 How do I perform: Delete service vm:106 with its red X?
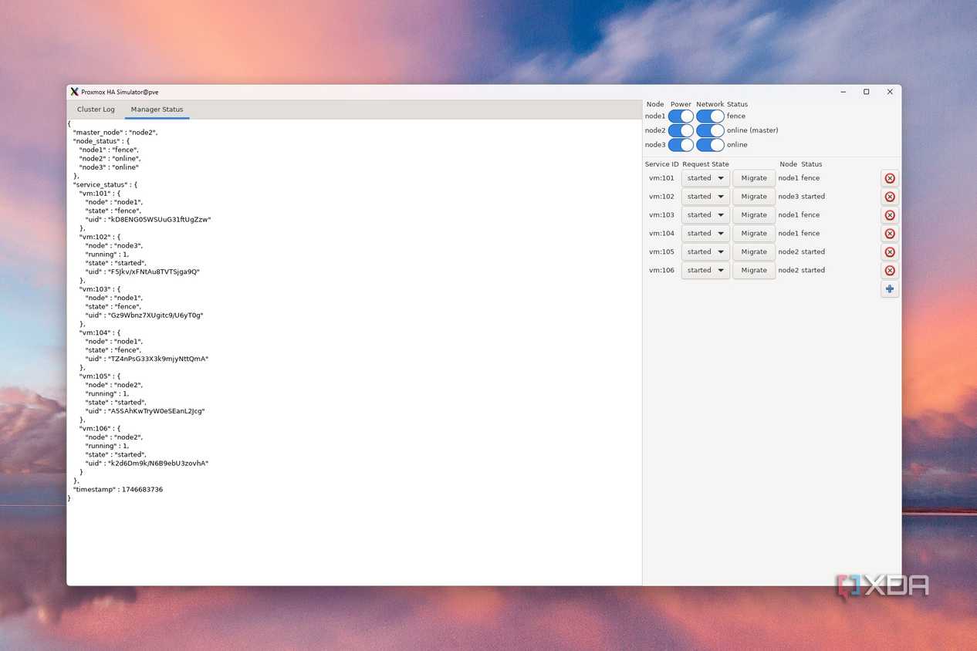coord(890,271)
